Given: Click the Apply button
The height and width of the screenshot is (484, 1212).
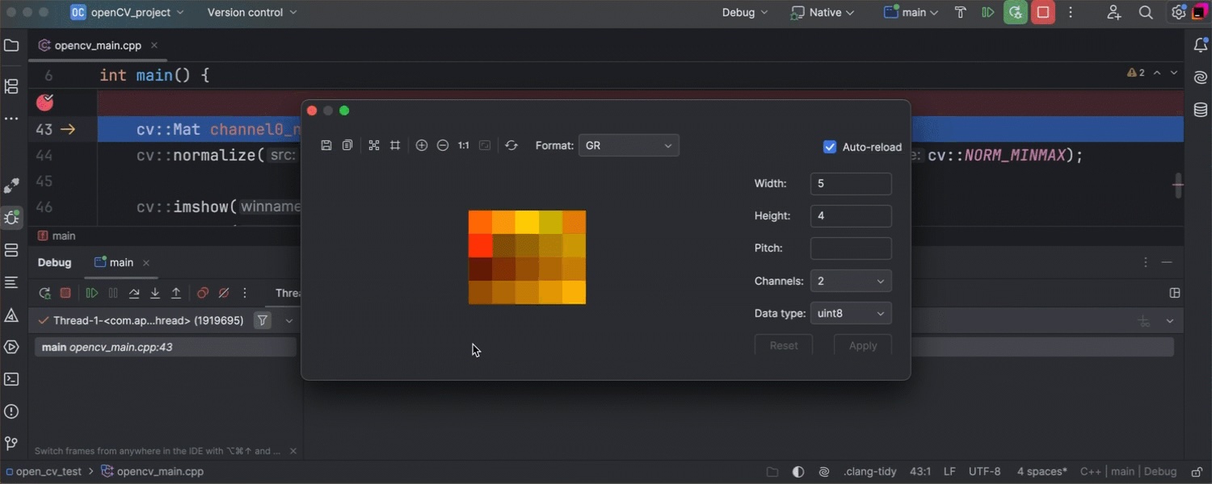Looking at the screenshot, I should [x=862, y=345].
